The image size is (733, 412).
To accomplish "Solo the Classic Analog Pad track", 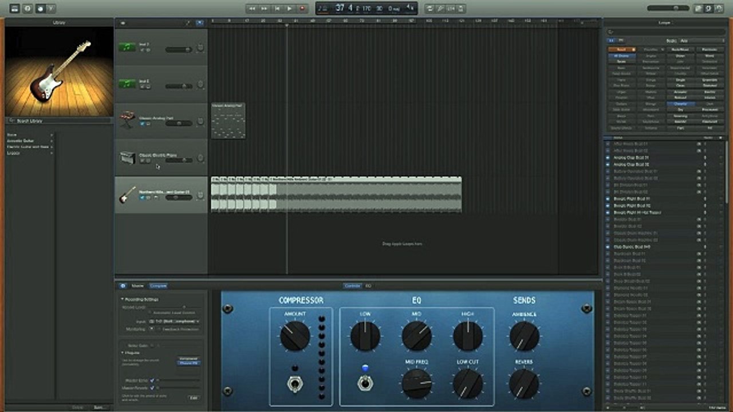I will coord(148,124).
